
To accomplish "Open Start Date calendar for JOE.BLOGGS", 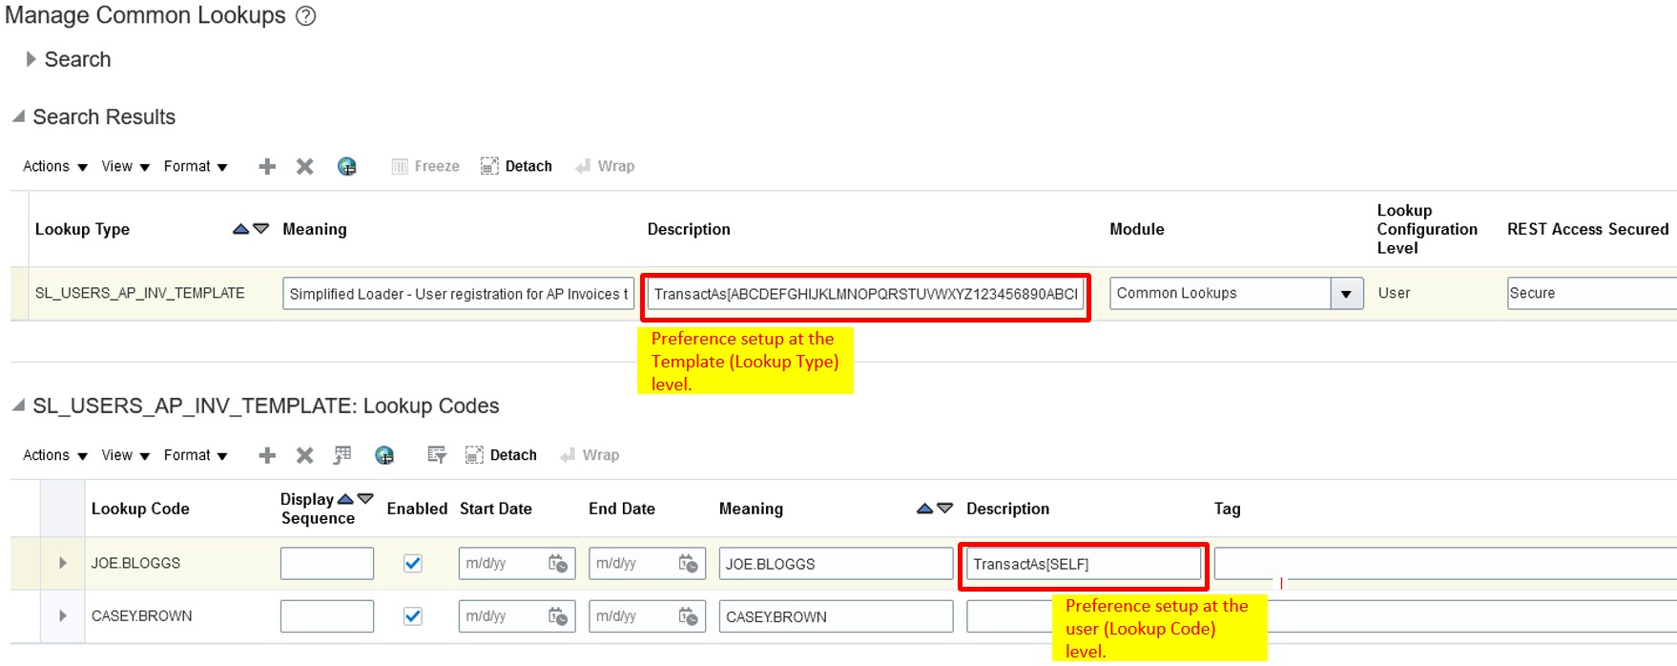I will [558, 564].
